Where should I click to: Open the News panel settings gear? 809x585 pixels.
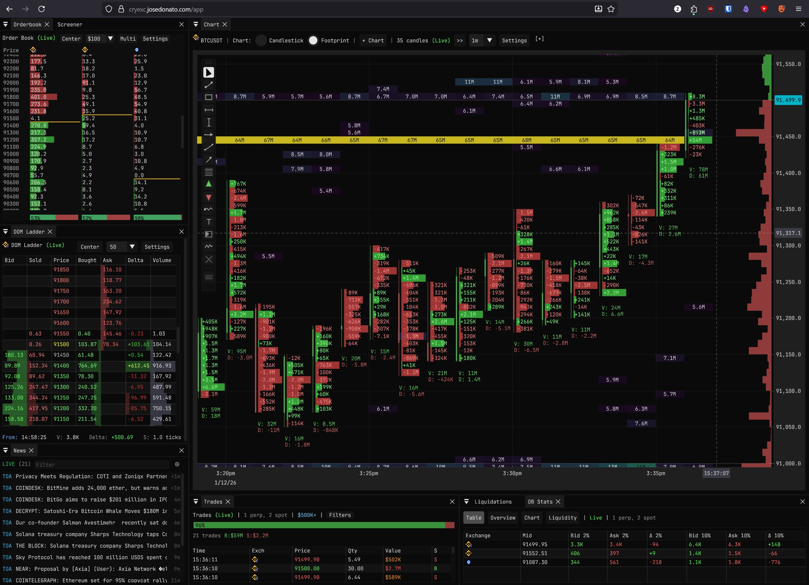177,464
